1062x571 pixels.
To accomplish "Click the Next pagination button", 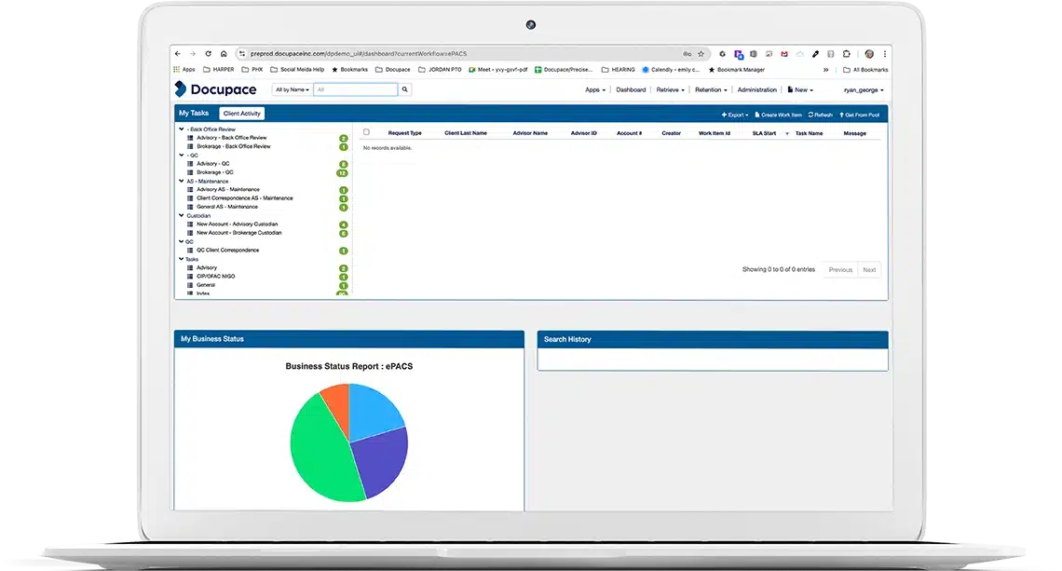I will (868, 269).
